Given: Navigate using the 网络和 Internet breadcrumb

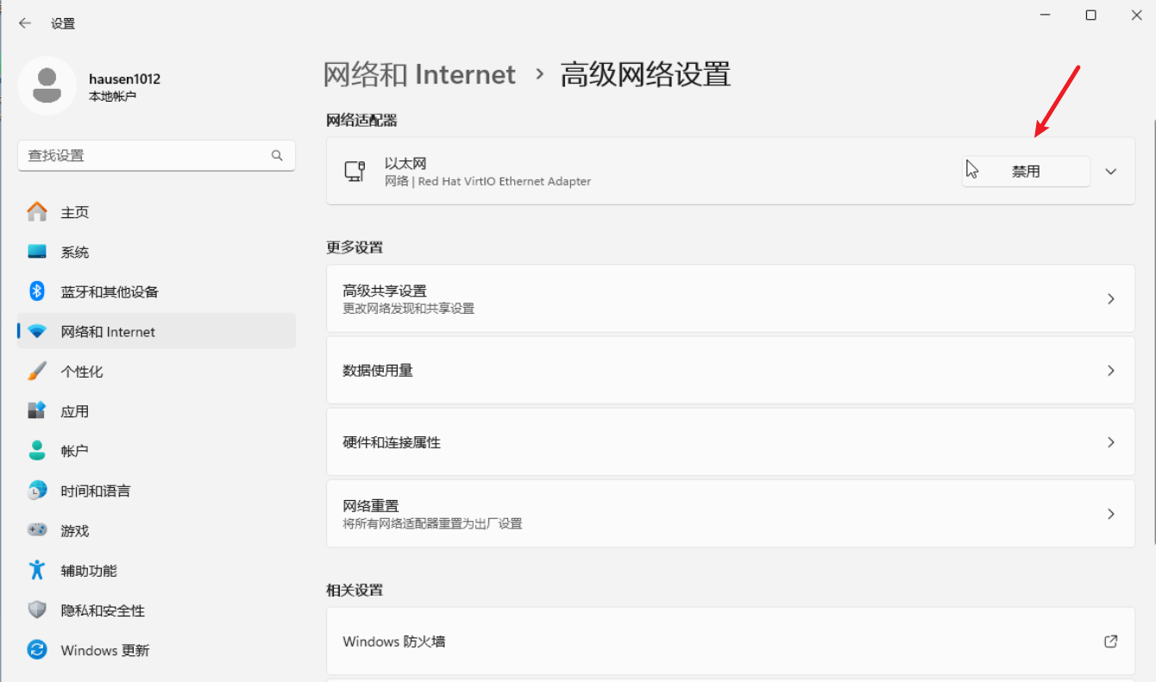Looking at the screenshot, I should [420, 75].
